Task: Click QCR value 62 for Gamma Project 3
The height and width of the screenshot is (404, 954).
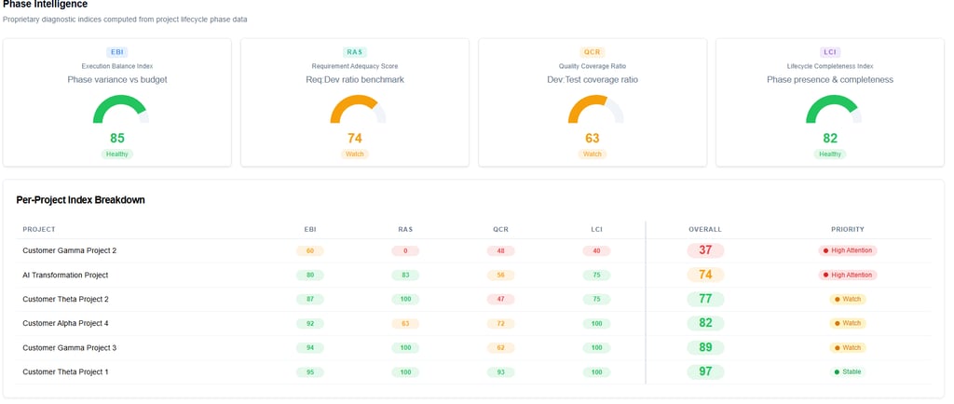Action: point(500,348)
